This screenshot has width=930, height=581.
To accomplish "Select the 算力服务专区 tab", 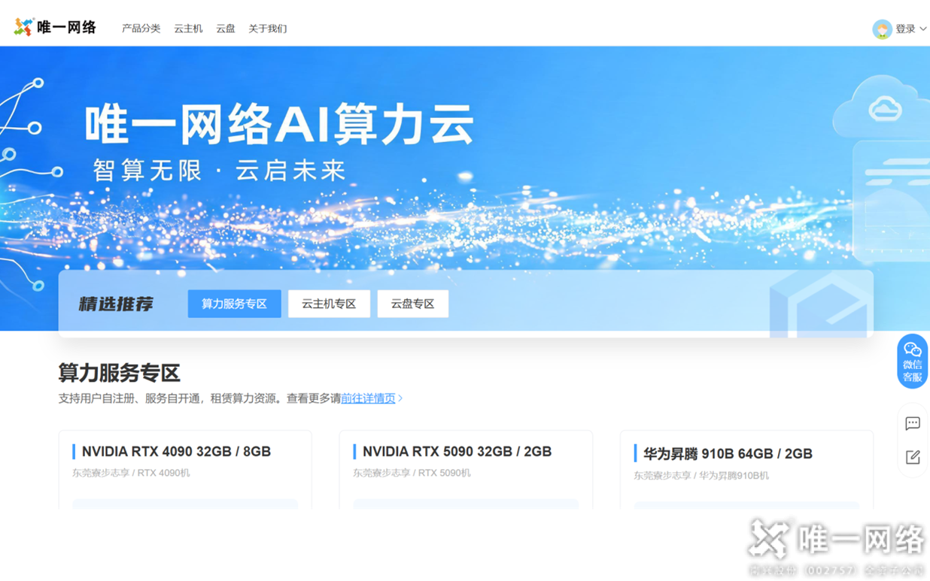I will (x=234, y=304).
